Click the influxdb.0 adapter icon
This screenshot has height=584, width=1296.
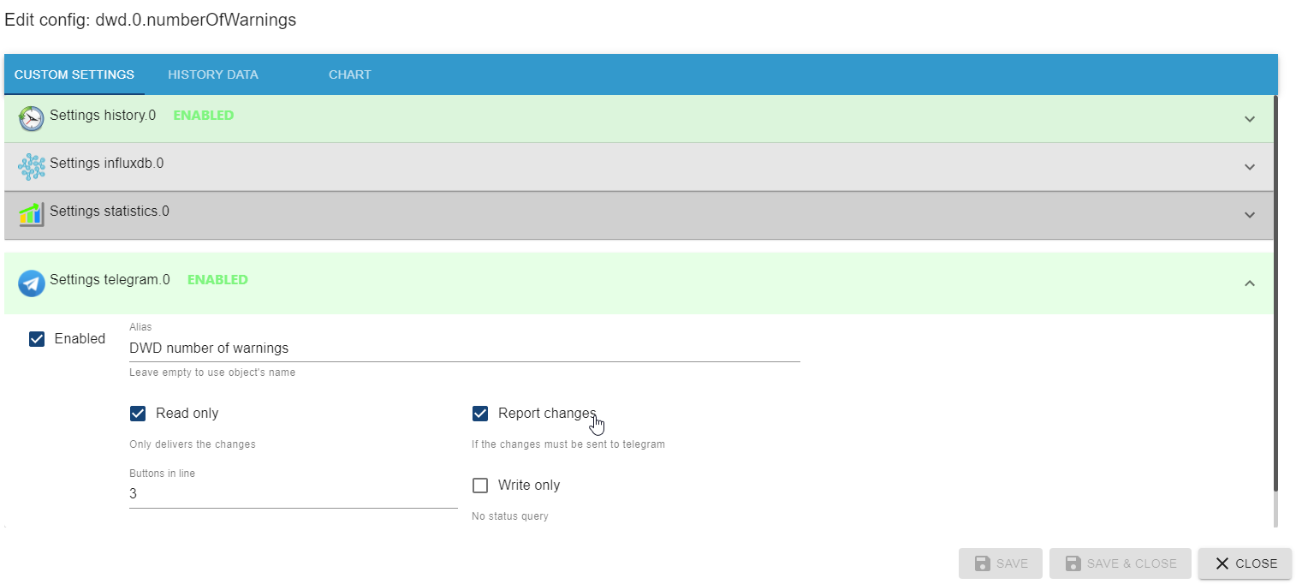point(32,166)
